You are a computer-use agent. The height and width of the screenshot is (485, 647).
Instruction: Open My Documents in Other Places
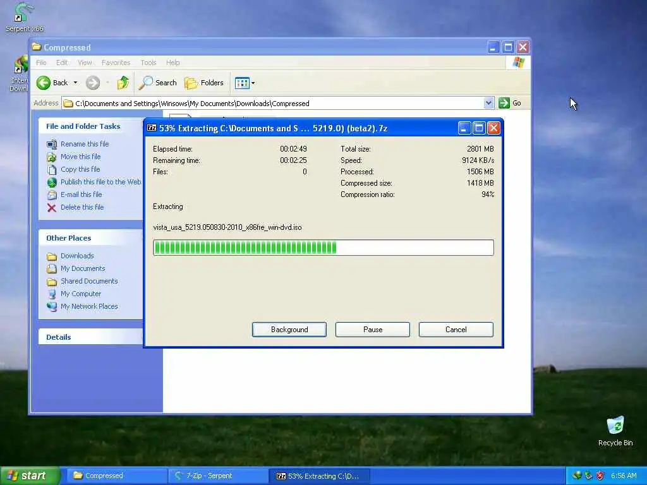click(x=83, y=268)
